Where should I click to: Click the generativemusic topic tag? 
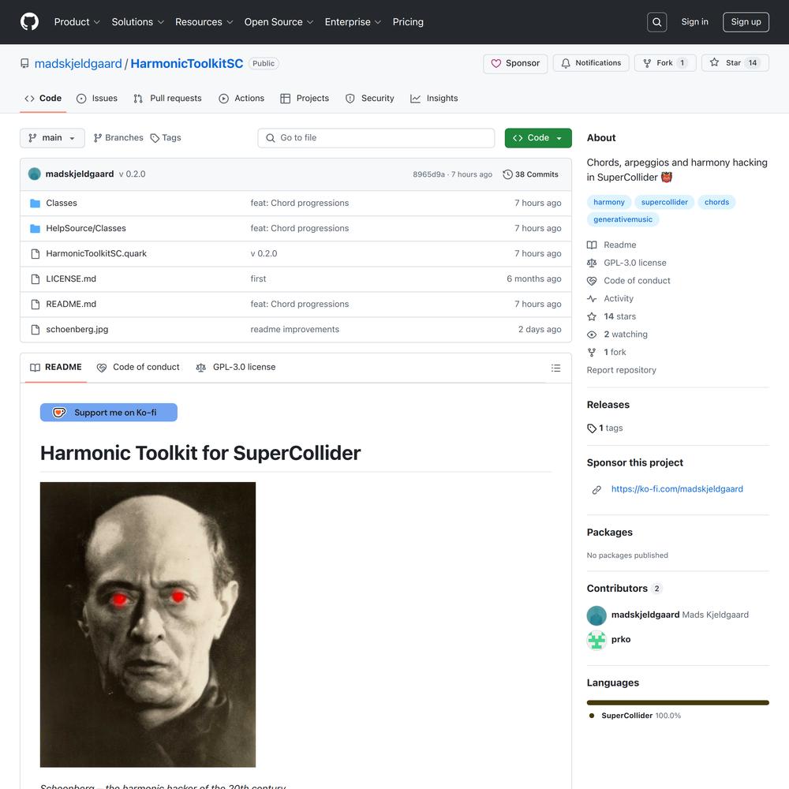623,219
